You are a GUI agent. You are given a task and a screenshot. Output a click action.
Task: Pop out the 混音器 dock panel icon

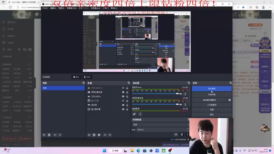coord(189,83)
